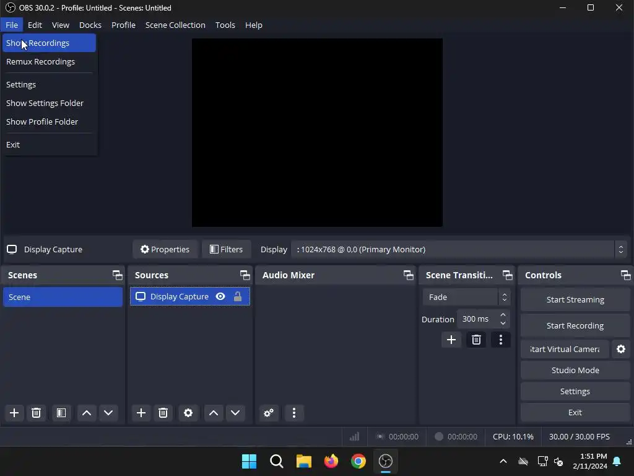The width and height of the screenshot is (634, 476).
Task: Remove scene transition with trash button
Action: pyautogui.click(x=476, y=340)
